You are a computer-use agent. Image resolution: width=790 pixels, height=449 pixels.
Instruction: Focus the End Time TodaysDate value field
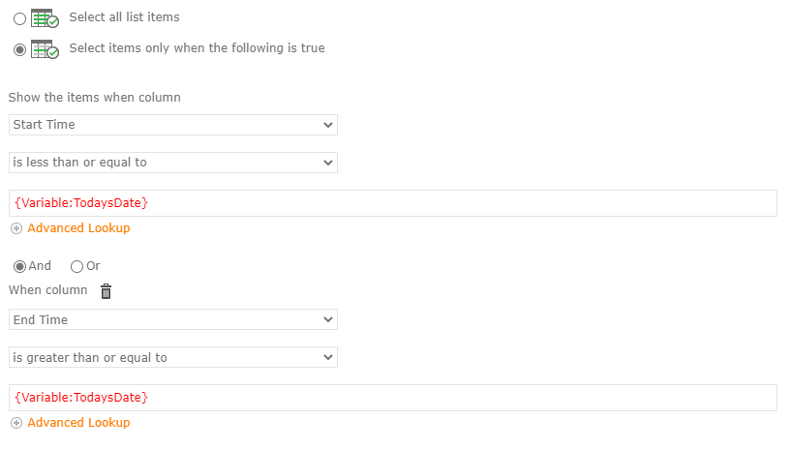click(x=393, y=398)
